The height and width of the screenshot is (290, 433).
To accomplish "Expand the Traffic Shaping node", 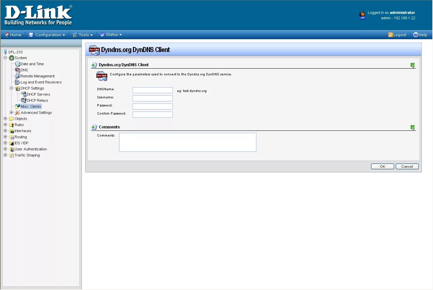I will 5,155.
